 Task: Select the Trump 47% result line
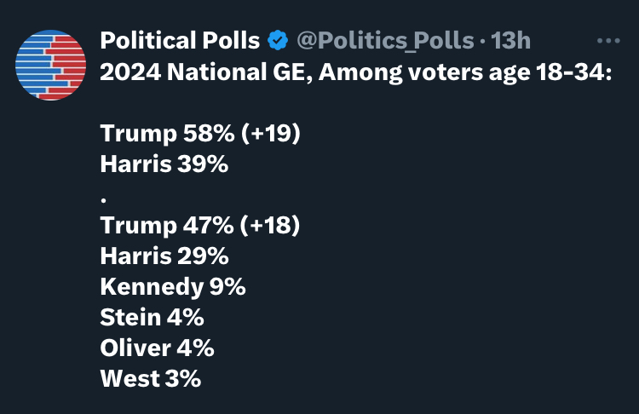point(200,225)
